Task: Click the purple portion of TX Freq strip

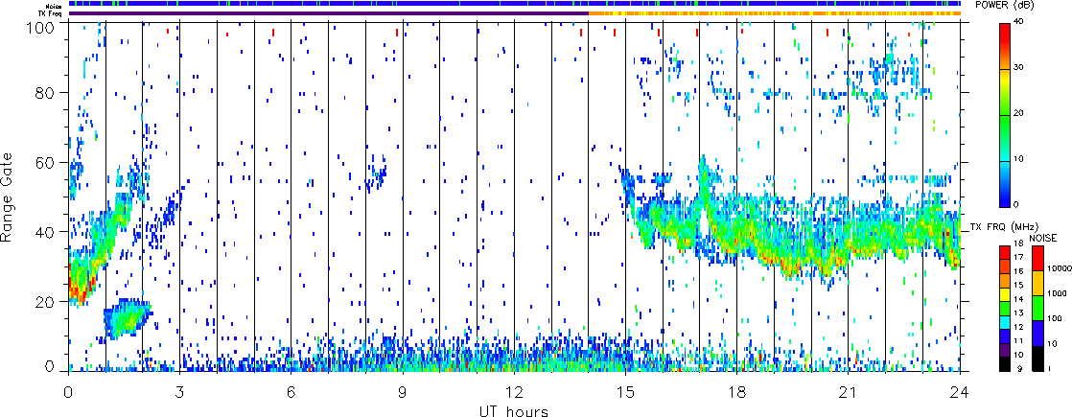Action: (329, 13)
